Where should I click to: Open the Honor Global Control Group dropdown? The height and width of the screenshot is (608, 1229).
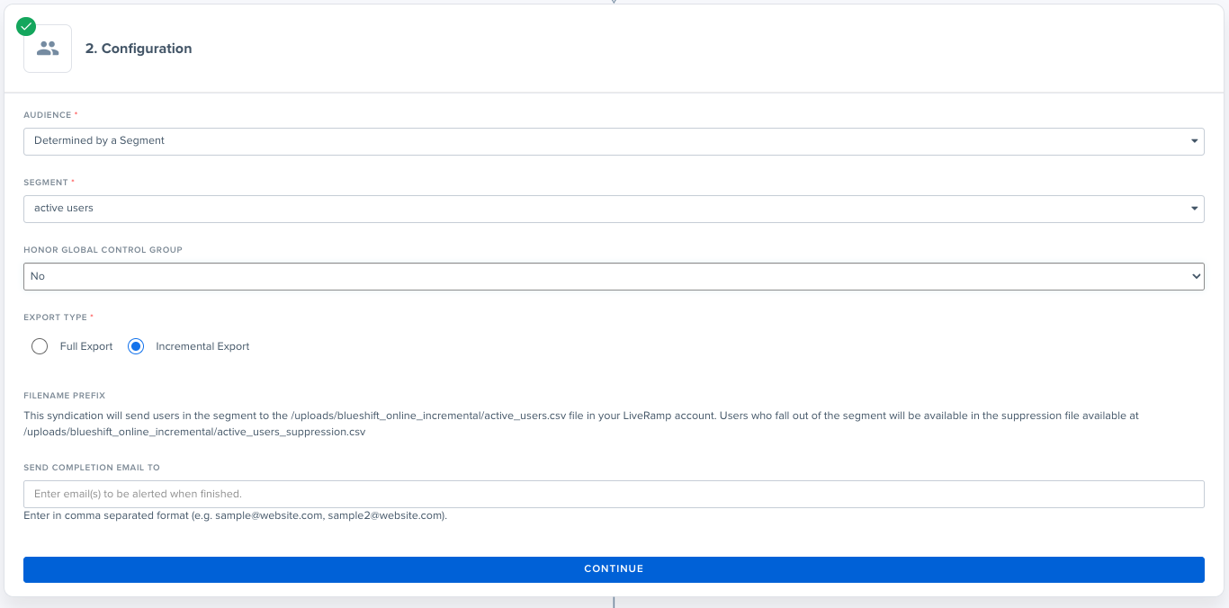pos(614,276)
